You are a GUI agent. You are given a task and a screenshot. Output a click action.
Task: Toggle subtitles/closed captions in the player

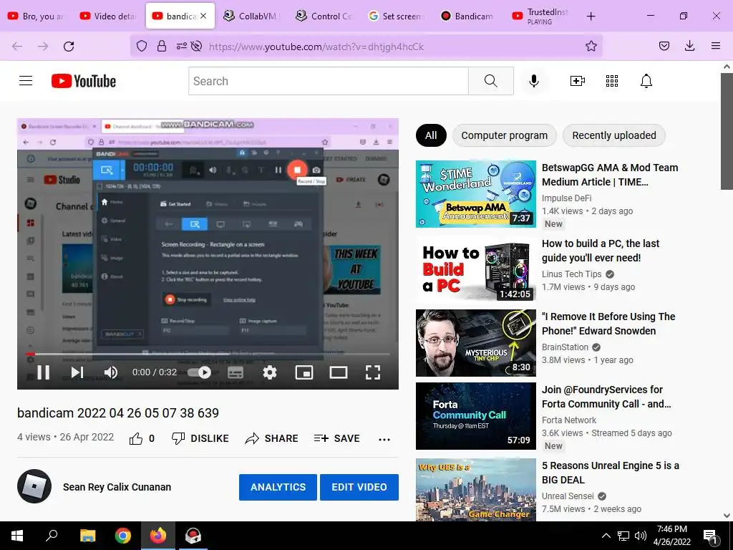[x=235, y=372]
